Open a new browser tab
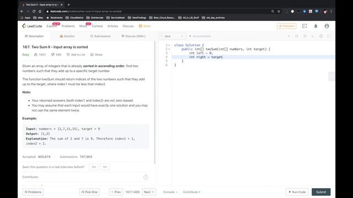353x198 pixels. [x=68, y=4]
